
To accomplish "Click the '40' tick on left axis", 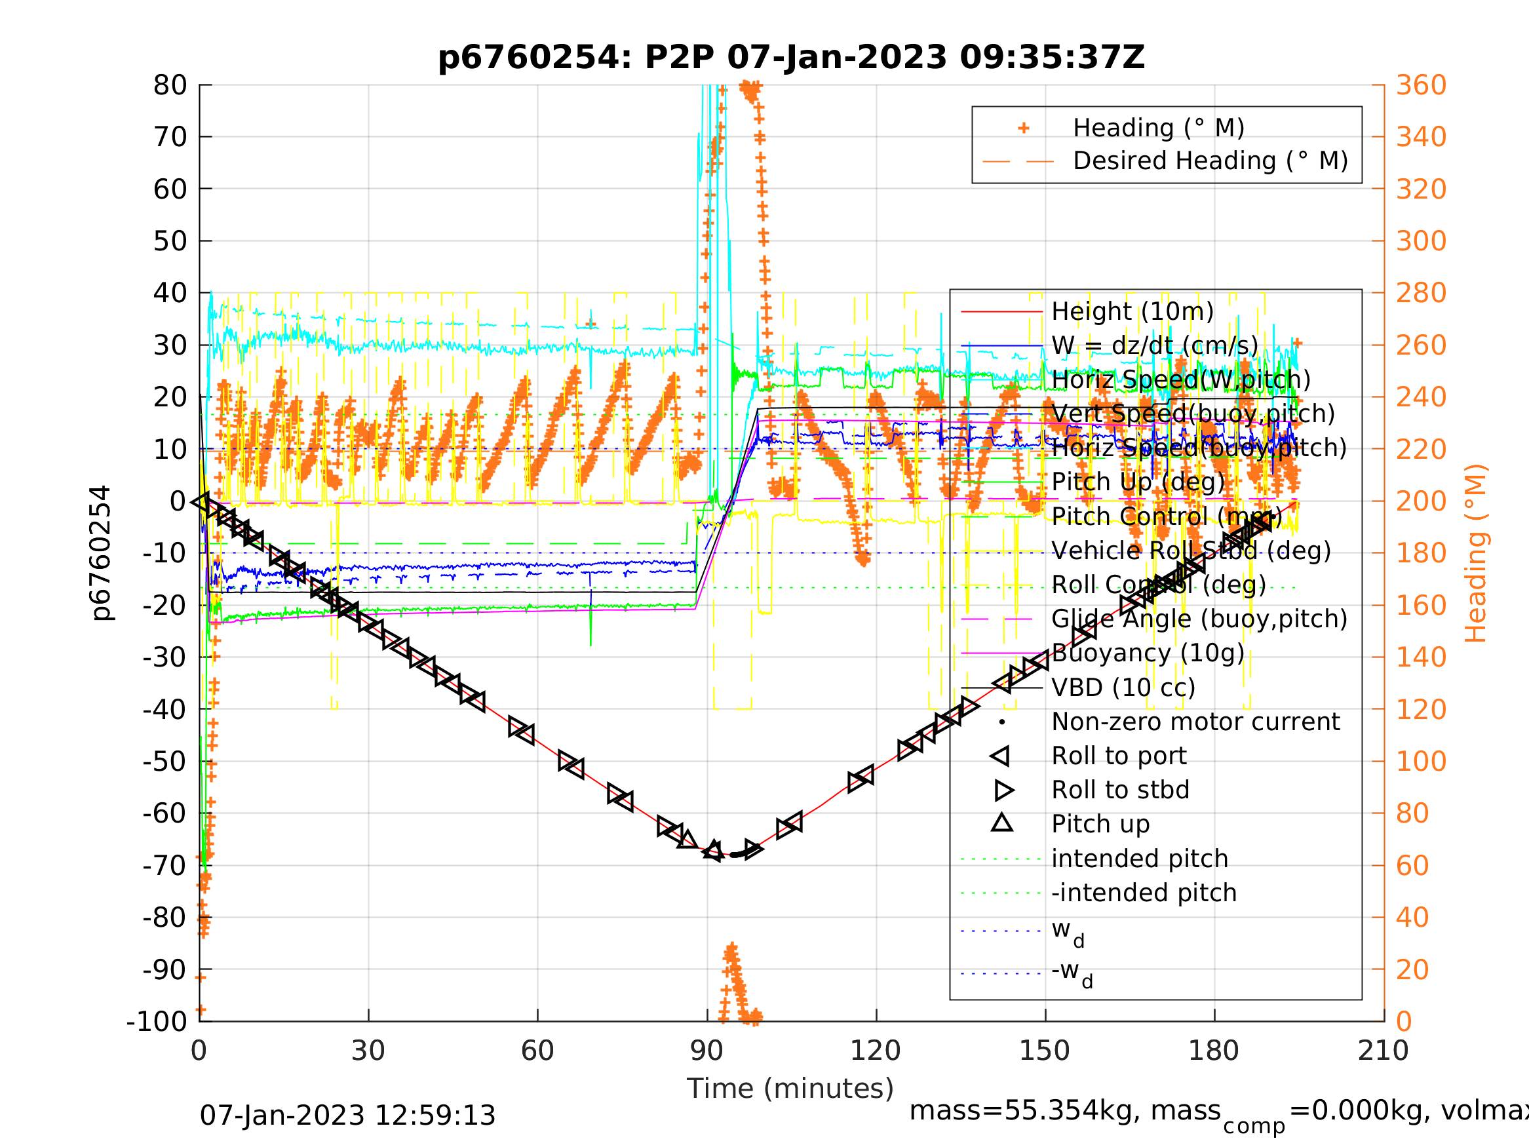I will click(x=170, y=293).
